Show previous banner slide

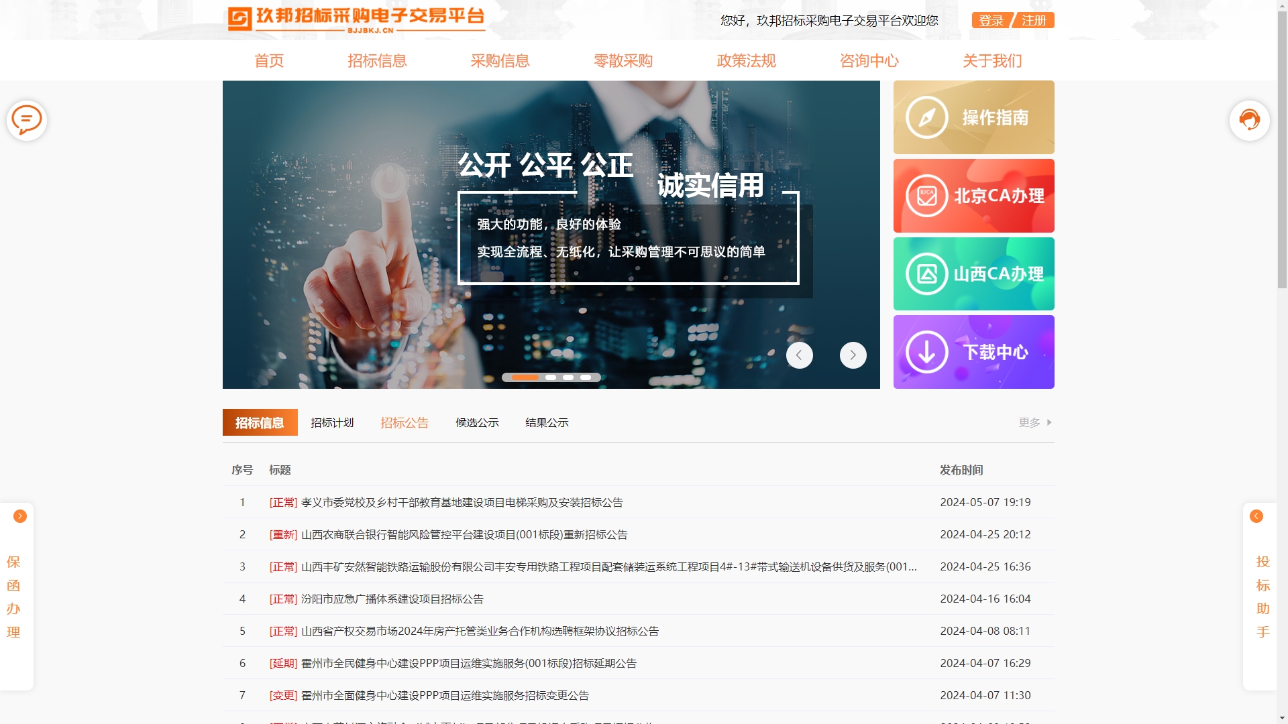(799, 355)
